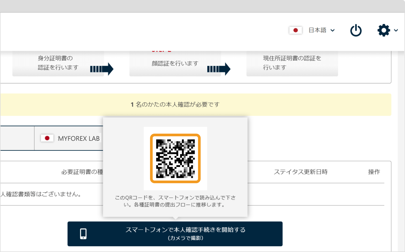Click the 現住所証明書の認証を行います step card
The width and height of the screenshot is (405, 252).
click(x=292, y=63)
